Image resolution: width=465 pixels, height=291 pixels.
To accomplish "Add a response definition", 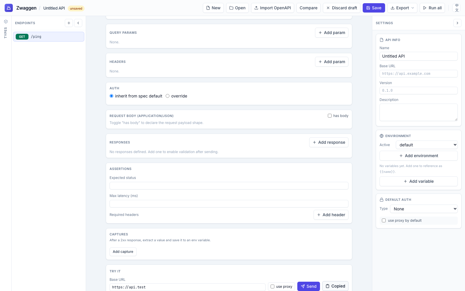I will 329,142.
